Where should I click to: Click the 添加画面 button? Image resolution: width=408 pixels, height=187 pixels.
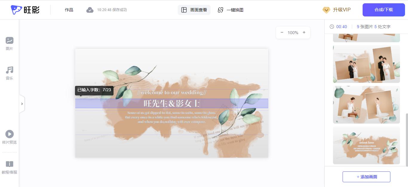366,177
